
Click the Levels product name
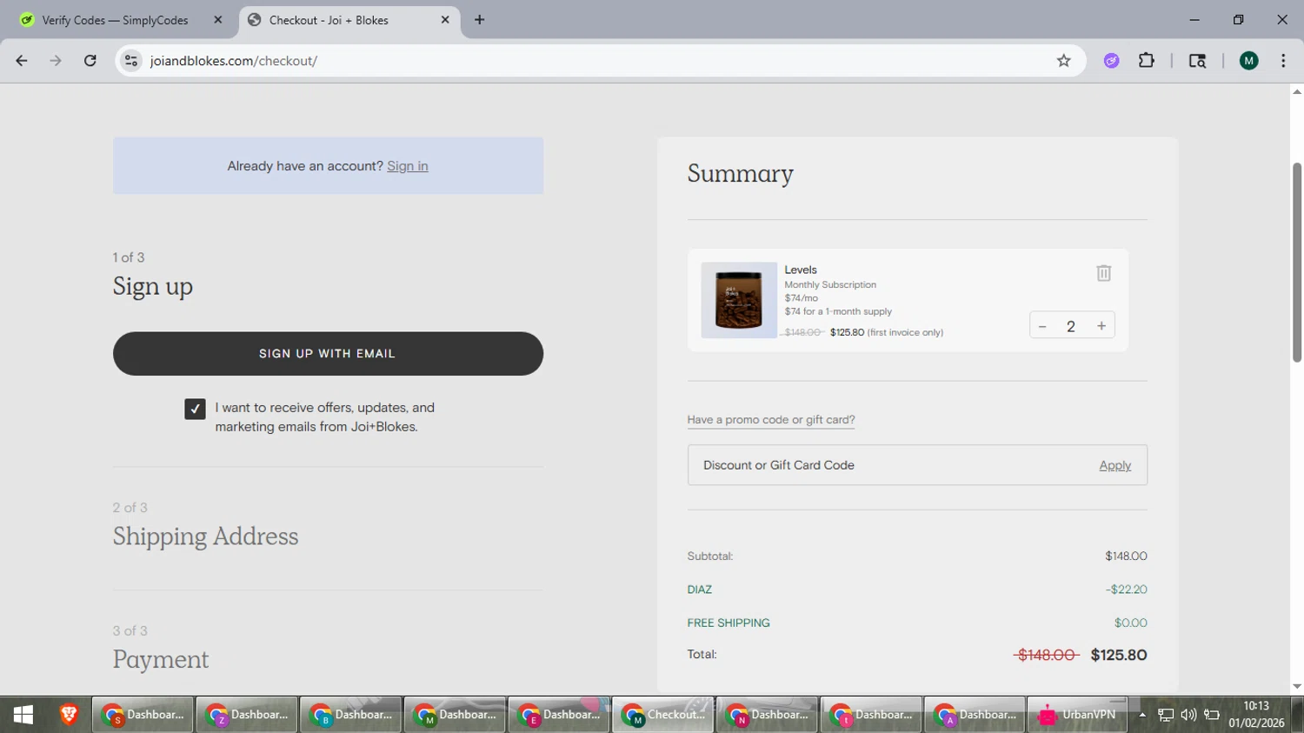pyautogui.click(x=801, y=270)
